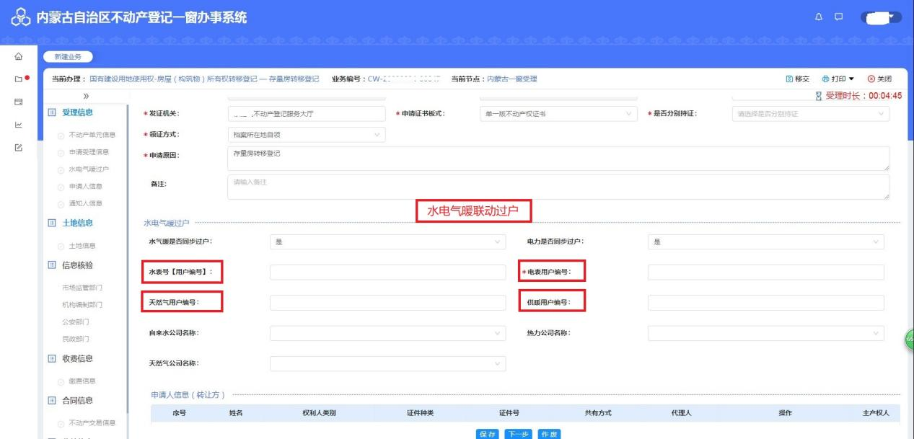Screen dimensions: 914x439
Task: Click the 保存 save button
Action: click(x=487, y=434)
